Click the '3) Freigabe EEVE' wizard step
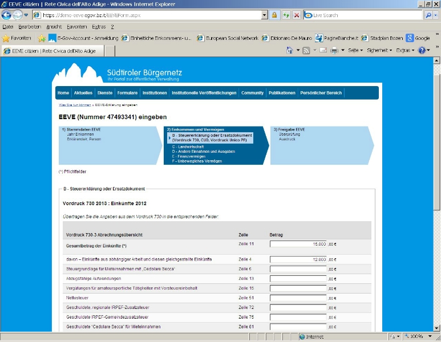 289,129
